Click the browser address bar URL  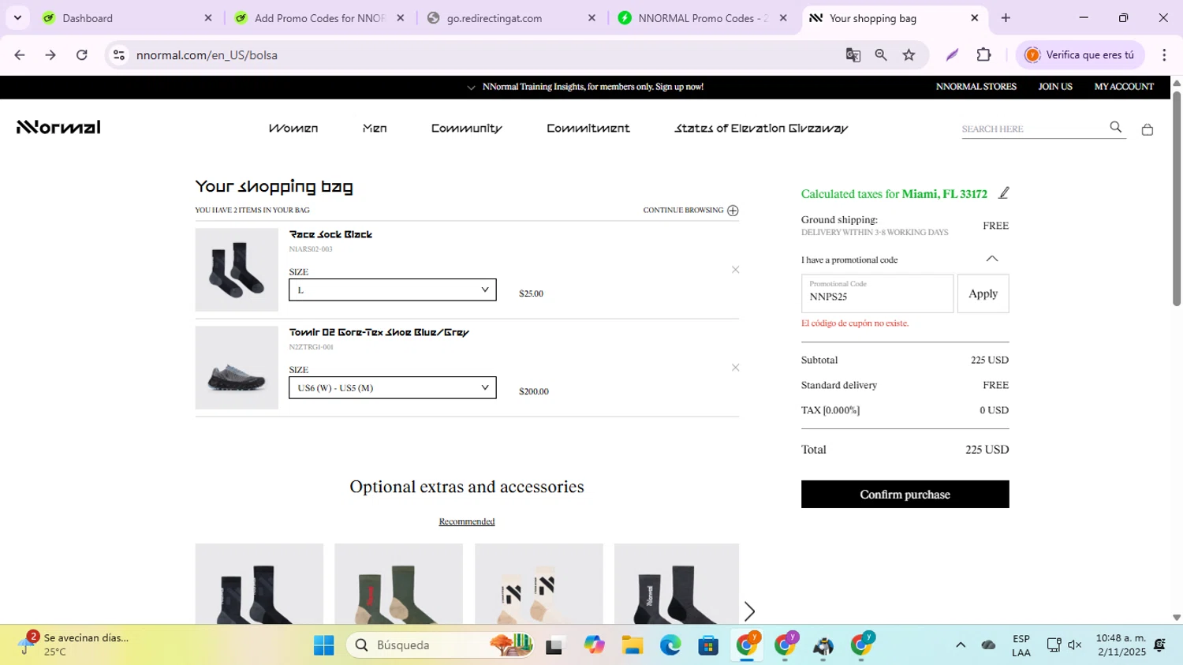207,55
